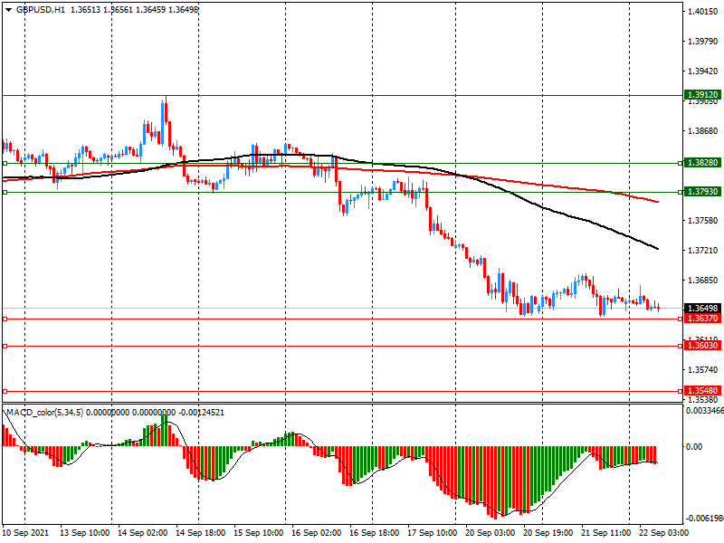724x543 pixels.
Task: Click the 20 Sep 19:00 time label
Action: click(x=548, y=533)
